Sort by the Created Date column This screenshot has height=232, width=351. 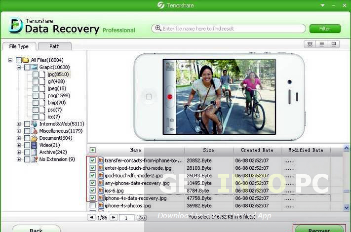[257, 150]
